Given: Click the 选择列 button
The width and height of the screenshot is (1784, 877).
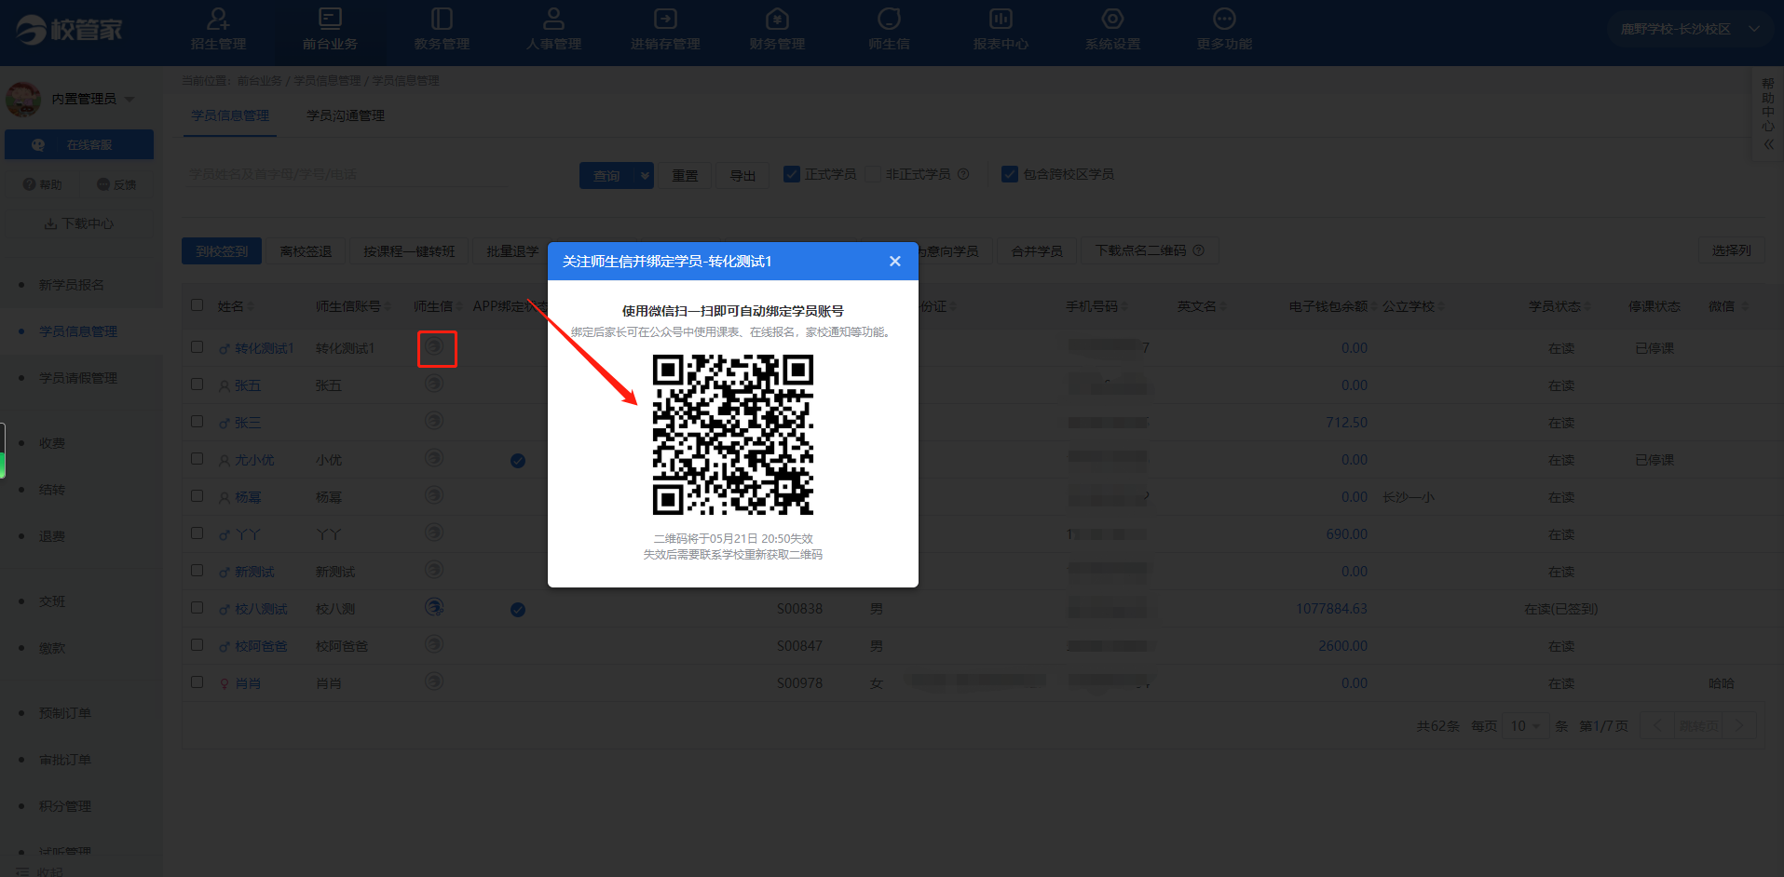Looking at the screenshot, I should [x=1731, y=250].
